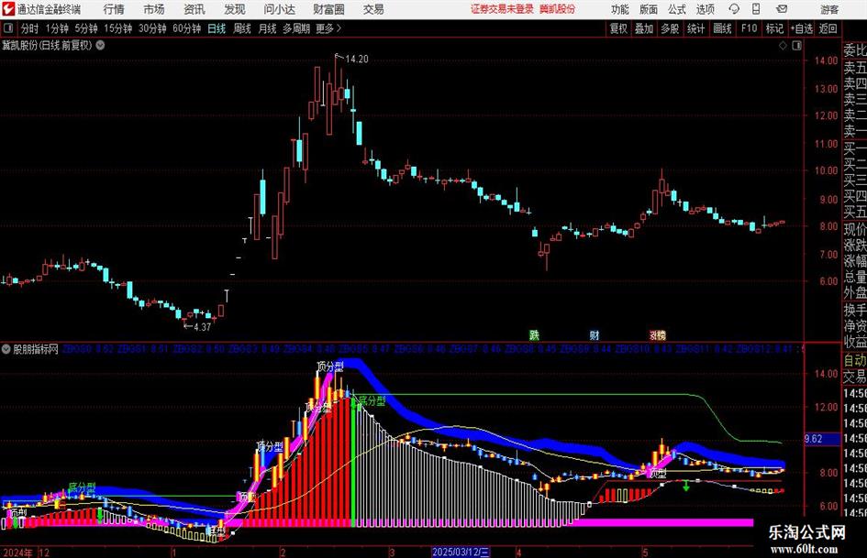The height and width of the screenshot is (558, 867).
Task: Switch to 5分钟 period tab
Action: click(x=86, y=28)
